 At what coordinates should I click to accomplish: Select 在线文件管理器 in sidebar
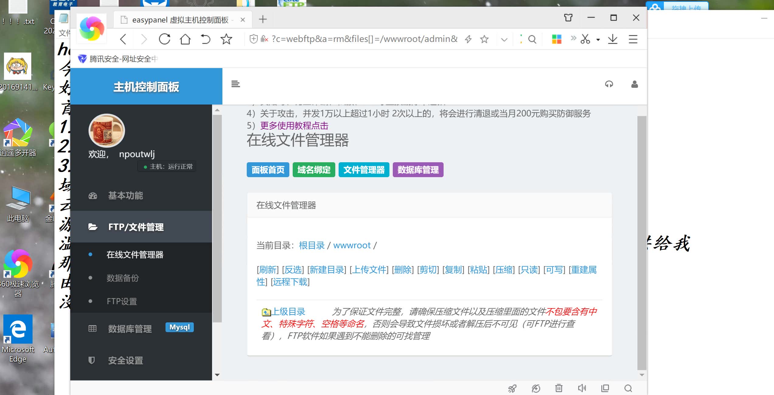click(x=135, y=255)
